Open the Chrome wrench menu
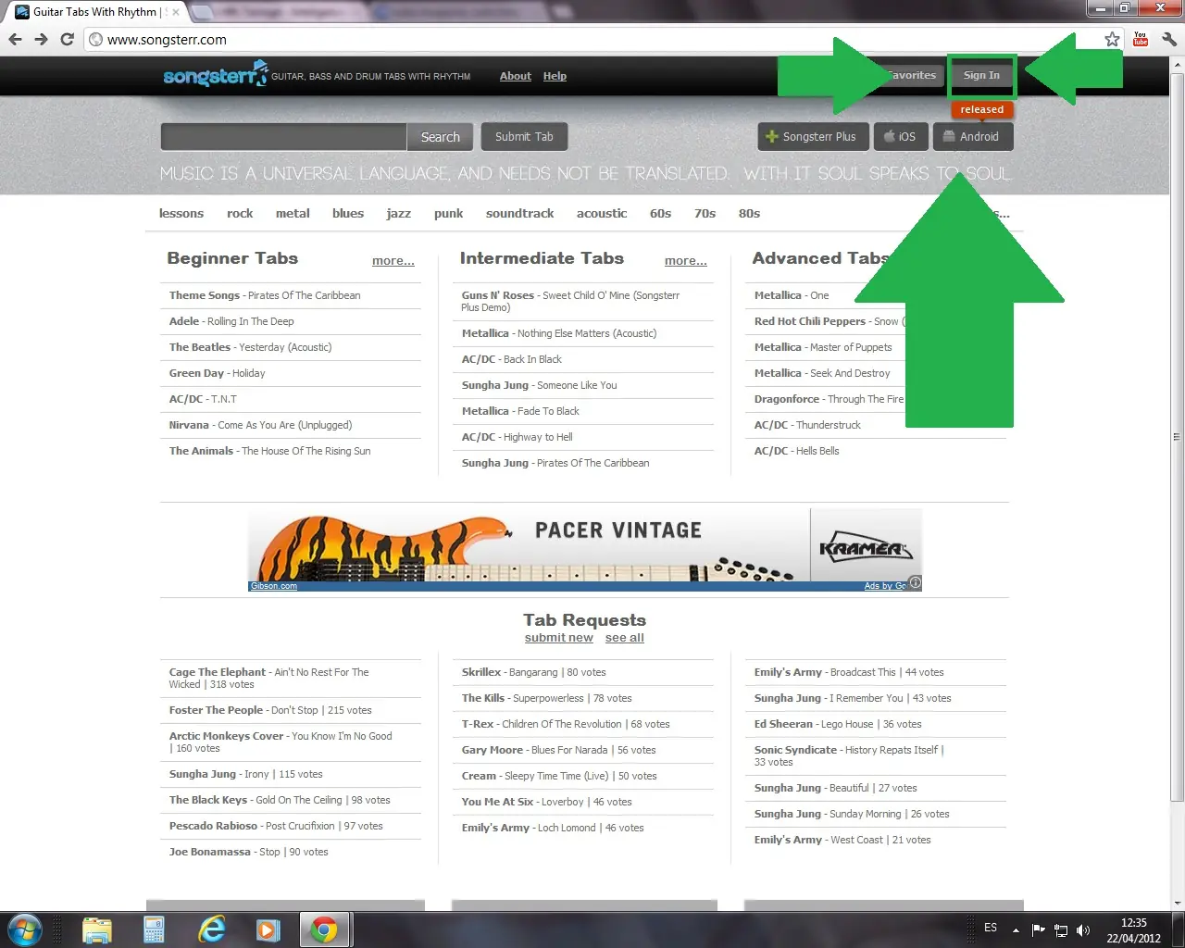This screenshot has width=1185, height=948. [1168, 39]
